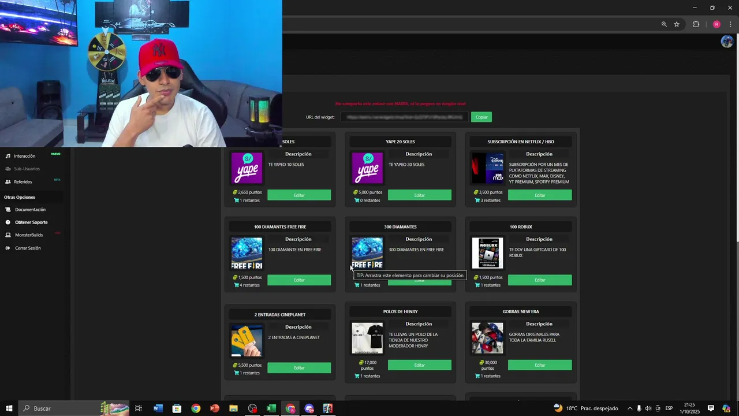Click the taskbar Buscar search box
The width and height of the screenshot is (739, 416).
pos(74,408)
